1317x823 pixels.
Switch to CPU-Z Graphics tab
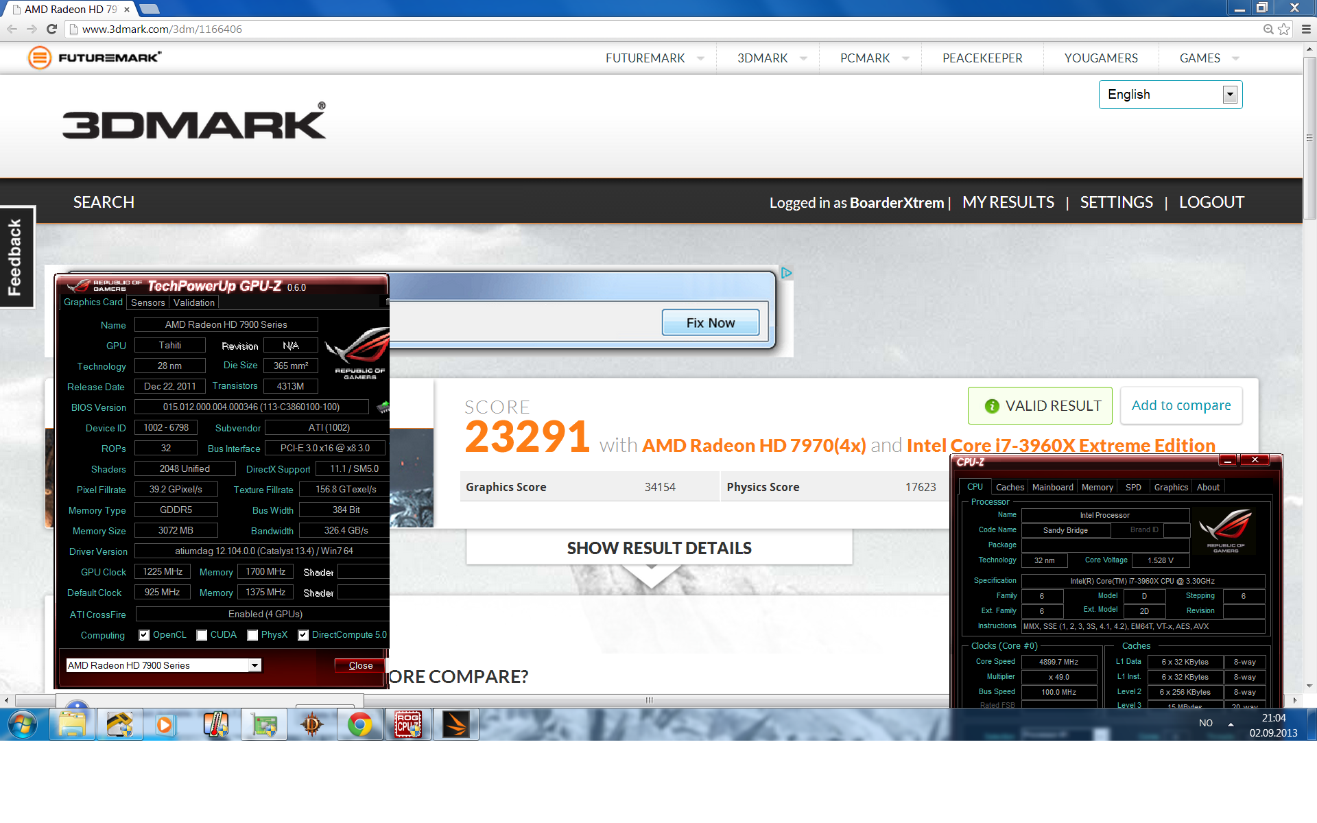[x=1171, y=487]
